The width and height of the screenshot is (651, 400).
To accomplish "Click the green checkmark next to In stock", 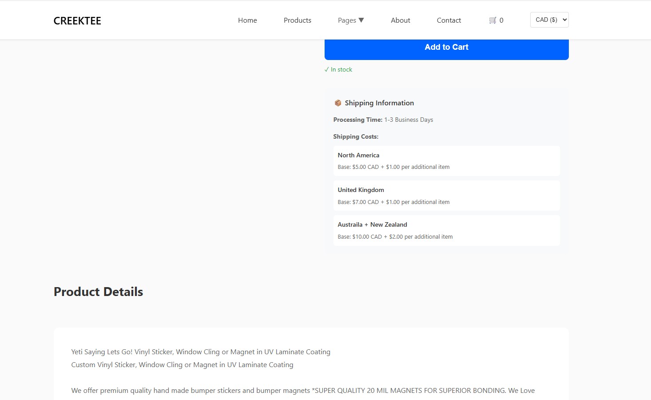I will [327, 69].
